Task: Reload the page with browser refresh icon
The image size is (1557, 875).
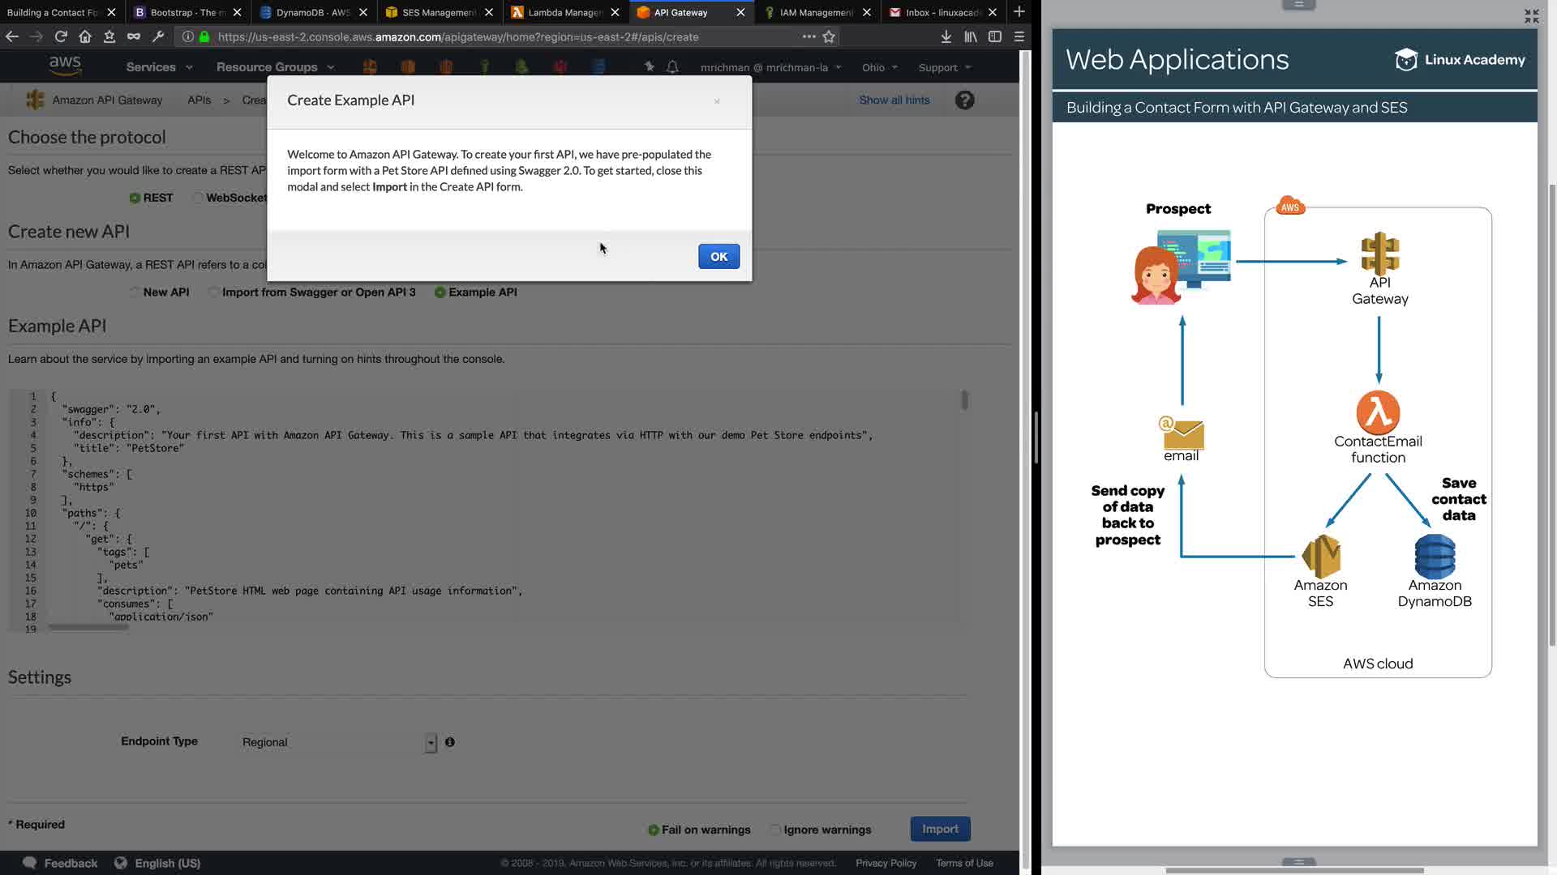Action: click(x=61, y=36)
